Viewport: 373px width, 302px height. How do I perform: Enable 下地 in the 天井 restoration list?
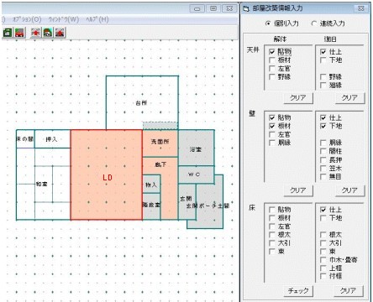tap(323, 60)
